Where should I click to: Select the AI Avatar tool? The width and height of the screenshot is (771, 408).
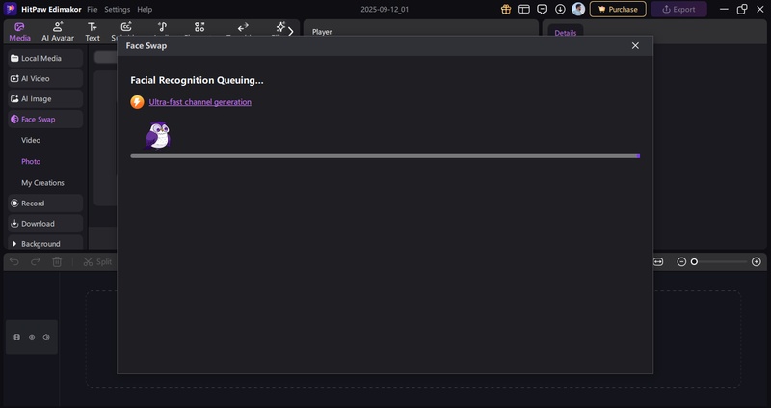tap(58, 32)
